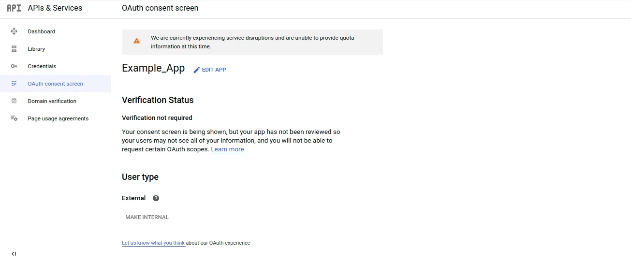
Task: Click the OAuth consent screen sidebar icon
Action: click(x=14, y=84)
